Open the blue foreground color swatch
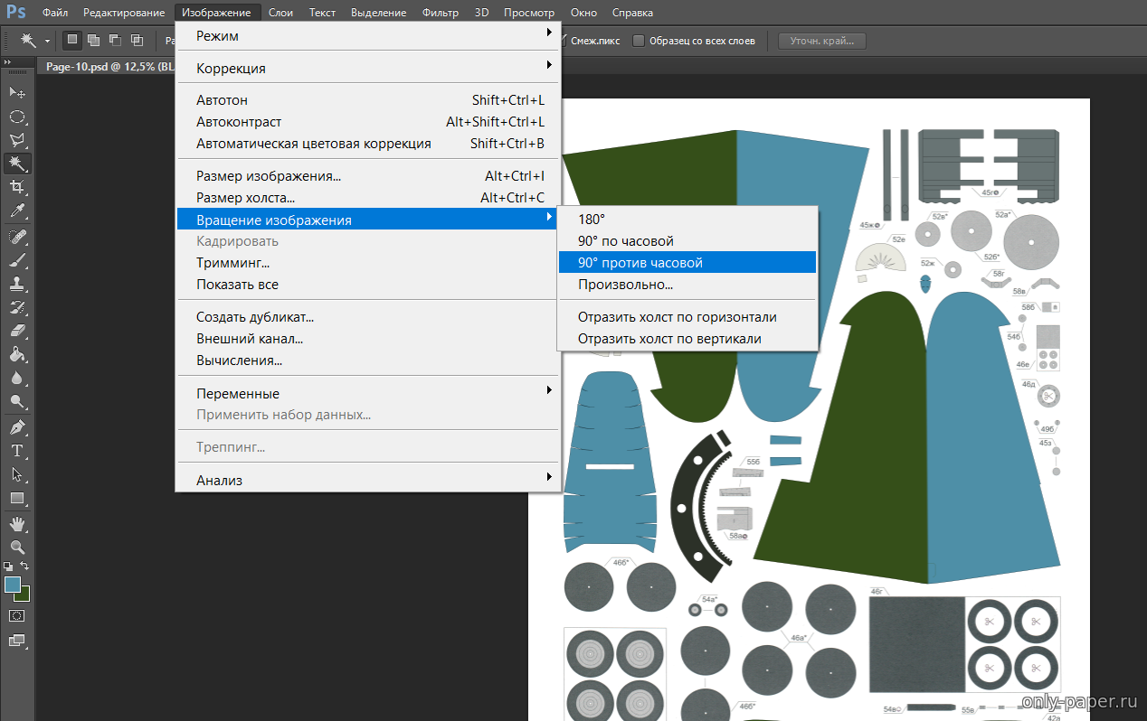The width and height of the screenshot is (1147, 721). 13,585
